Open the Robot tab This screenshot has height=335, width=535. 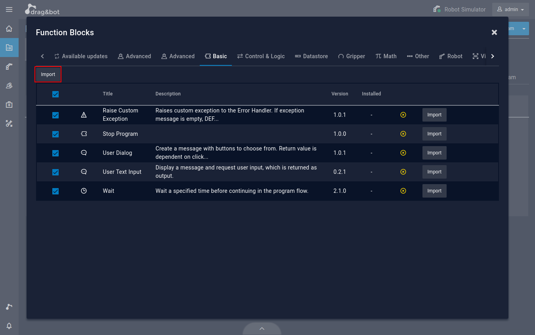point(451,56)
